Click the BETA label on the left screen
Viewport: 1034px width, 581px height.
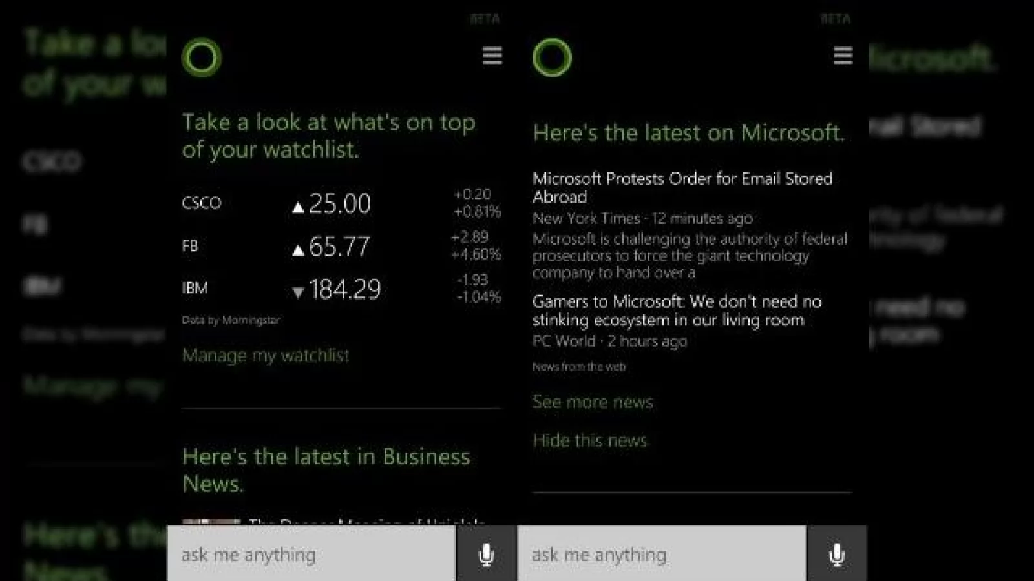[x=485, y=19]
